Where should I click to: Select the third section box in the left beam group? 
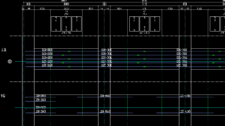tap(77, 24)
